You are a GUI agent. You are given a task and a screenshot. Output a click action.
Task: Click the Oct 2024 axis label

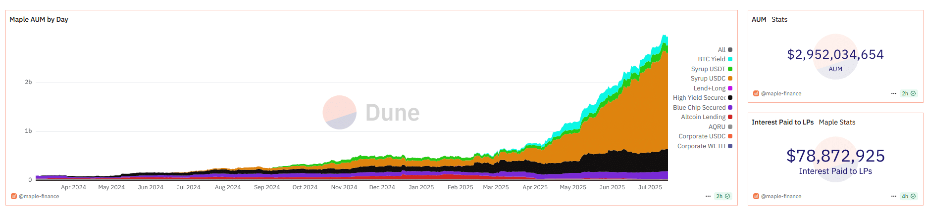[305, 187]
